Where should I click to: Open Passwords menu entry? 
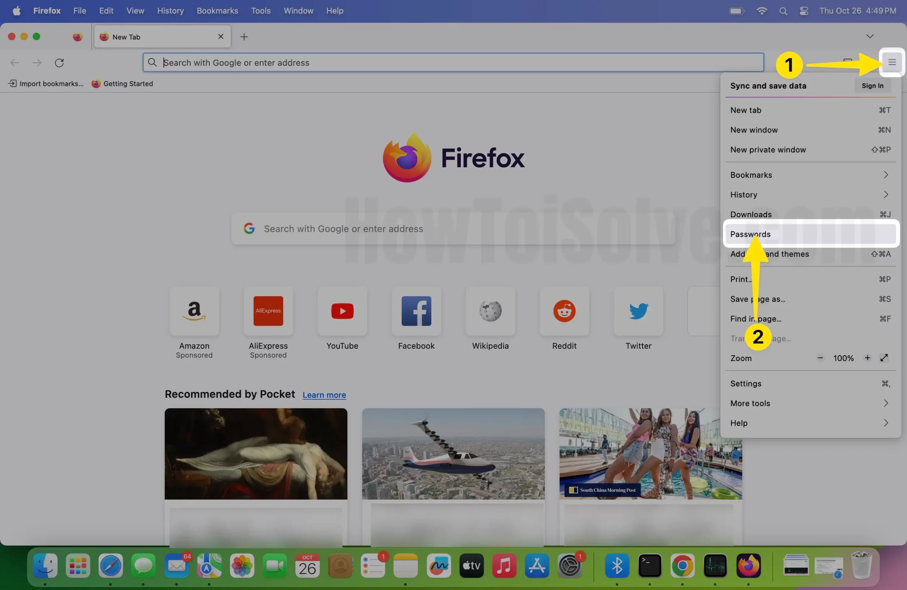810,234
